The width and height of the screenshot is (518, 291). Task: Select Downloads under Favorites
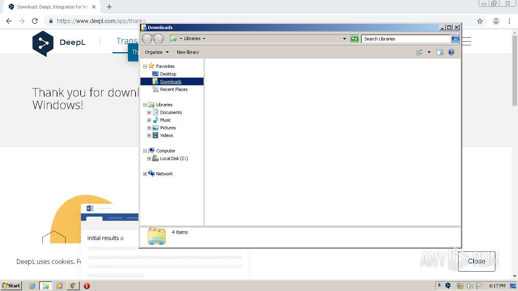click(x=171, y=82)
